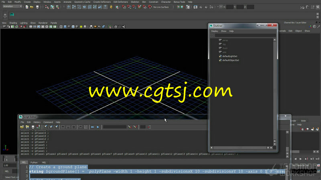The height and width of the screenshot is (180, 321).
Task: Click Load Script folder icon in Script Editor
Action: [x=22, y=127]
